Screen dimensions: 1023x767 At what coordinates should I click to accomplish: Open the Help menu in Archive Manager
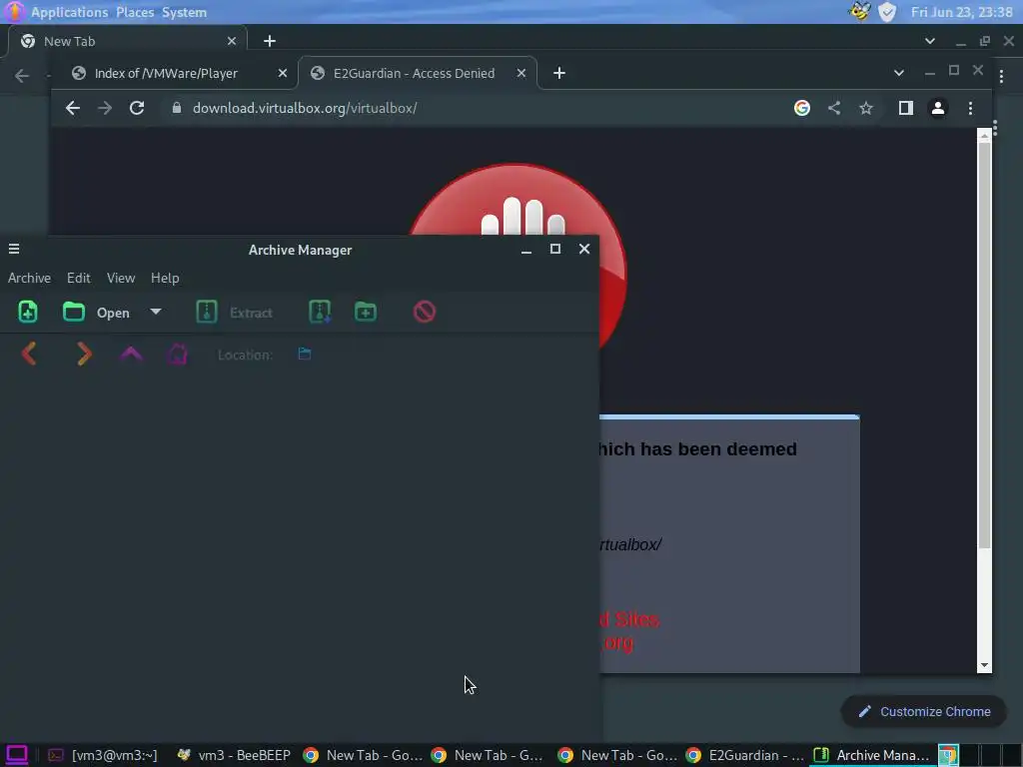pos(165,278)
